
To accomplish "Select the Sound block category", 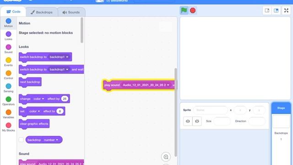I will click(x=8, y=49).
